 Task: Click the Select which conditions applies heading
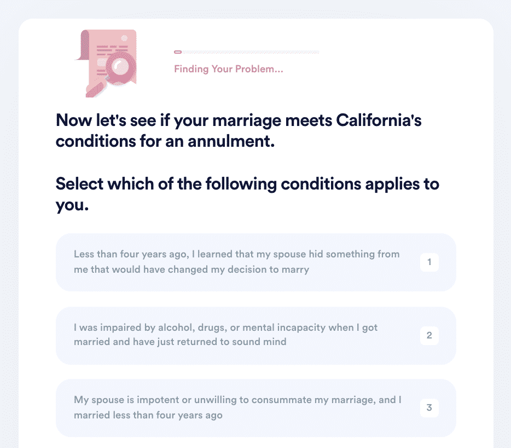(x=247, y=194)
